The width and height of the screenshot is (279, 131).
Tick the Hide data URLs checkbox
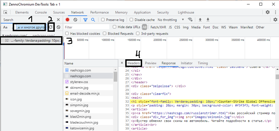tap(114, 27)
